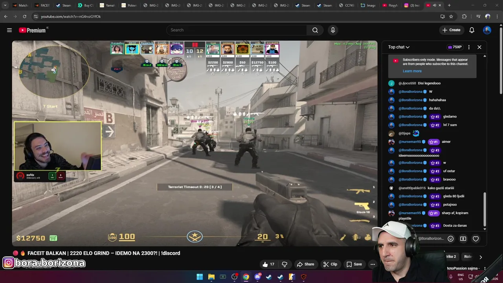This screenshot has width=503, height=283.
Task: Open the chat emoji picker
Action: [x=451, y=239]
